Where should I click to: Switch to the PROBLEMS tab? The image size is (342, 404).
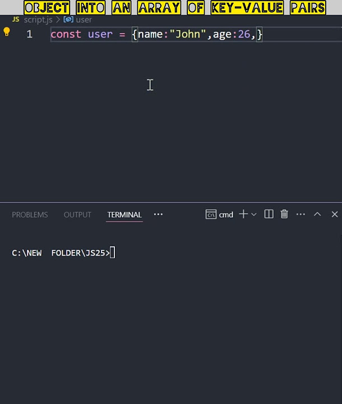tap(30, 214)
